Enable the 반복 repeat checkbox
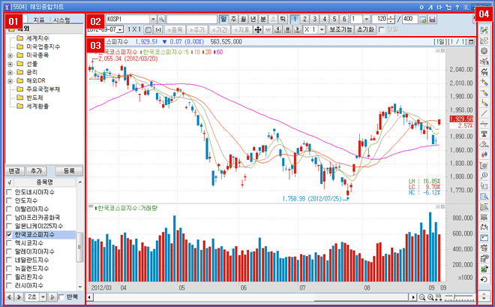Screen dimensions: 495x307 pyautogui.click(x=60, y=299)
